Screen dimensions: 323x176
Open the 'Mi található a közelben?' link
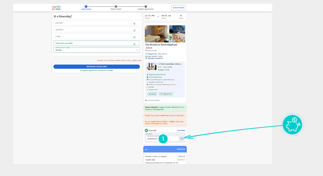pyautogui.click(x=154, y=58)
